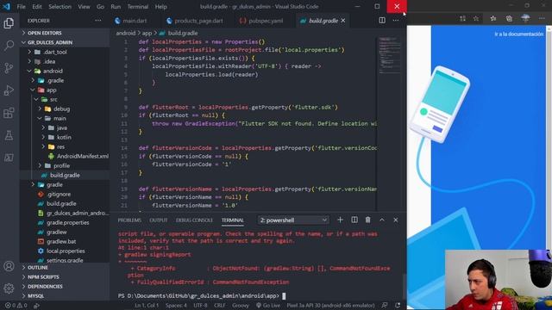The height and width of the screenshot is (310, 552).
Task: Expand the .dart_tool folder
Action: (65, 52)
